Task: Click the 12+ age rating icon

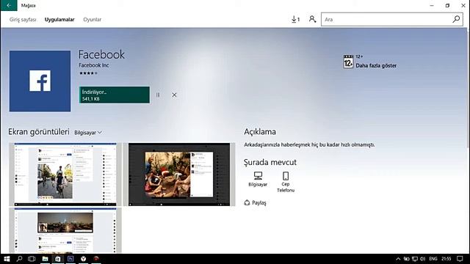Action: point(348,62)
